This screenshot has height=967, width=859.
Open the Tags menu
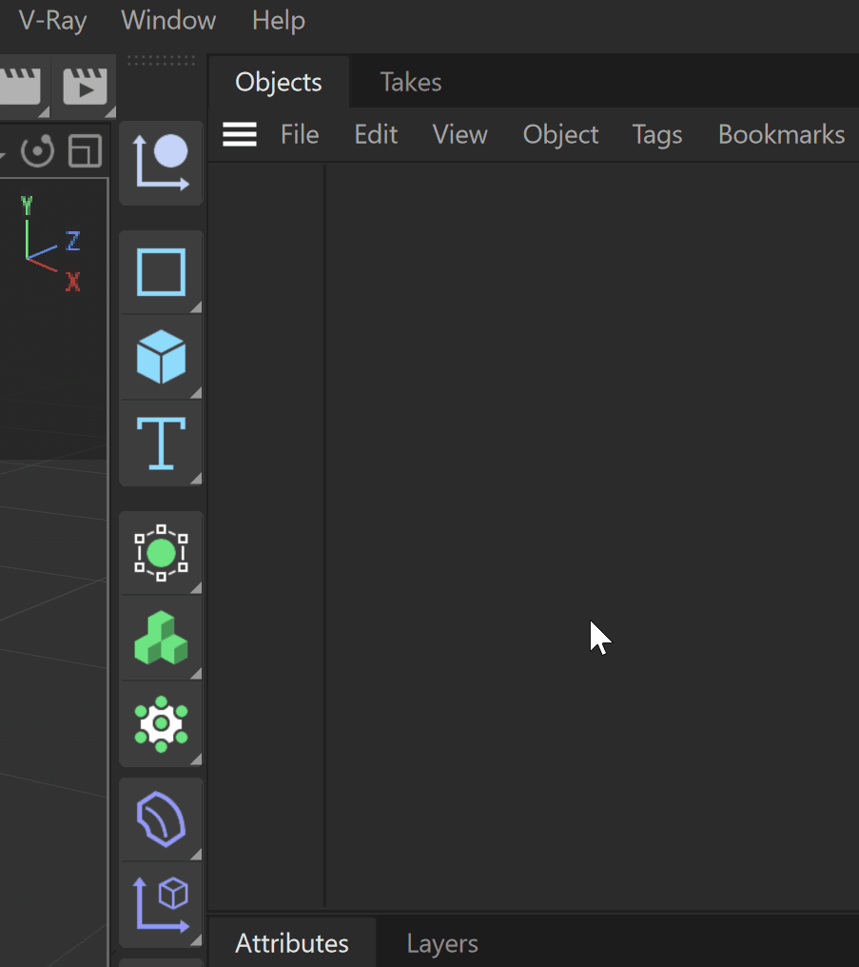point(657,134)
